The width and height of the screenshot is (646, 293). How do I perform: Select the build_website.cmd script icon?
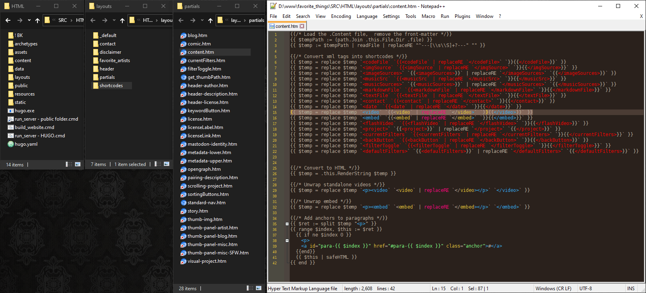[11, 127]
